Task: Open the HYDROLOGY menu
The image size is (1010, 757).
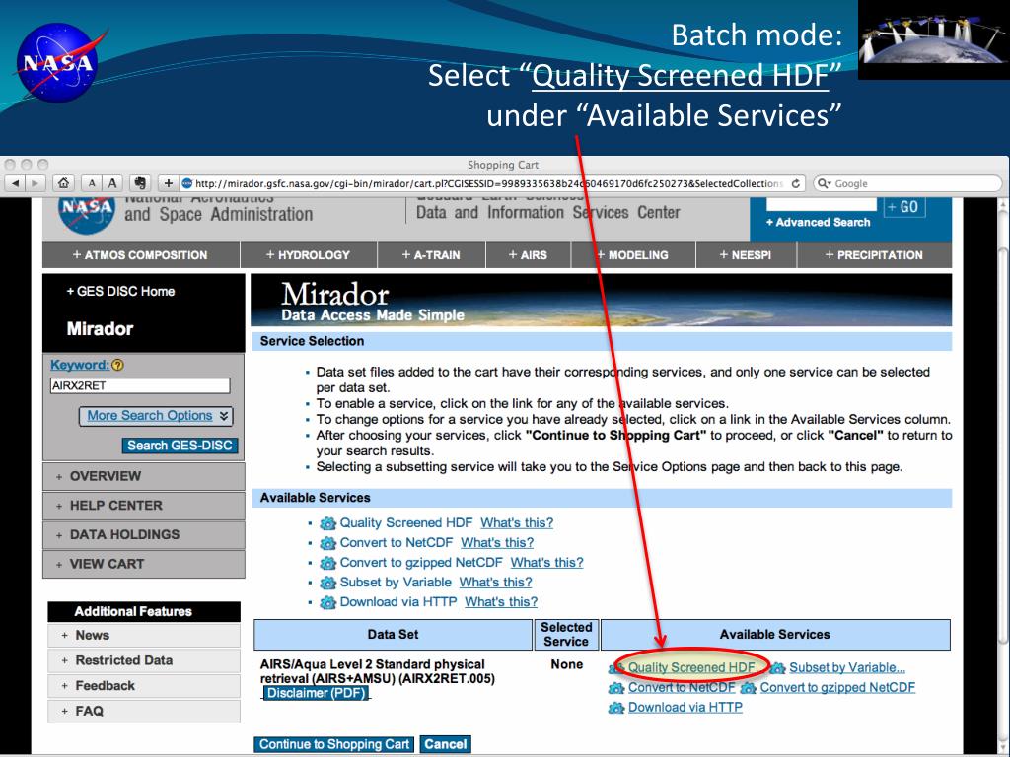Action: click(x=308, y=255)
